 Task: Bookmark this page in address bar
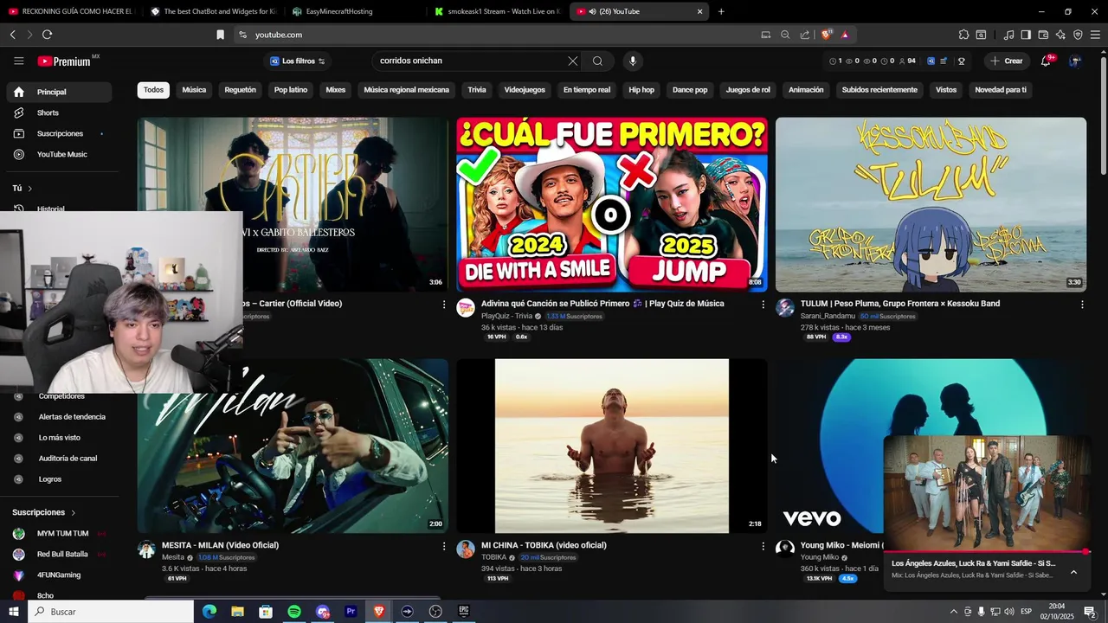pos(220,35)
